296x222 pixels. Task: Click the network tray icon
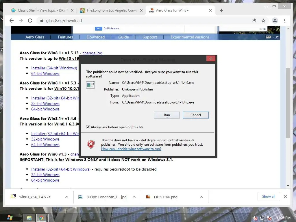pyautogui.click(x=262, y=218)
